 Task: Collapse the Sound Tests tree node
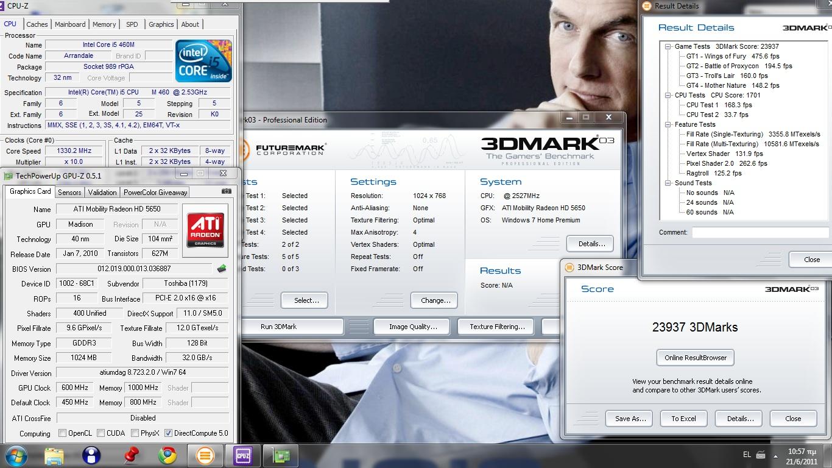668,183
